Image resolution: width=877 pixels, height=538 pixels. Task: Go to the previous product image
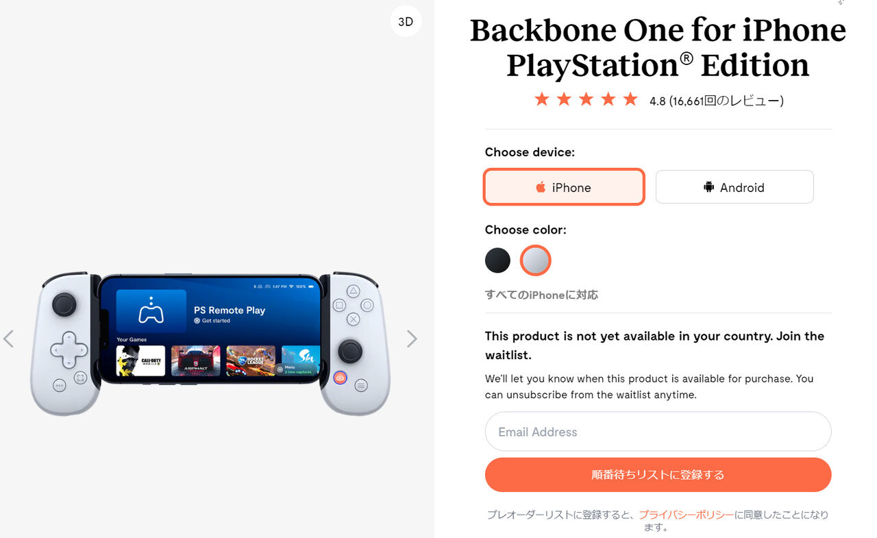pyautogui.click(x=8, y=339)
